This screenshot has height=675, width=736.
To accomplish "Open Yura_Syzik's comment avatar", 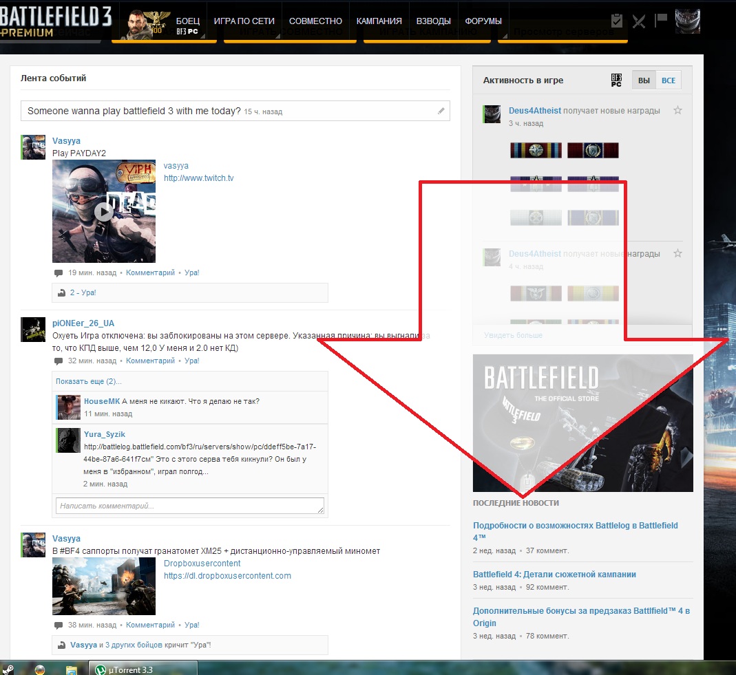I will (69, 440).
